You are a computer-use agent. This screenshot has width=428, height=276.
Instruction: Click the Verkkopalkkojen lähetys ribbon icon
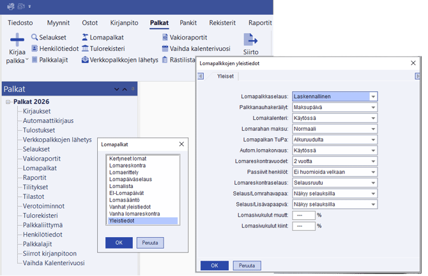tap(85, 61)
